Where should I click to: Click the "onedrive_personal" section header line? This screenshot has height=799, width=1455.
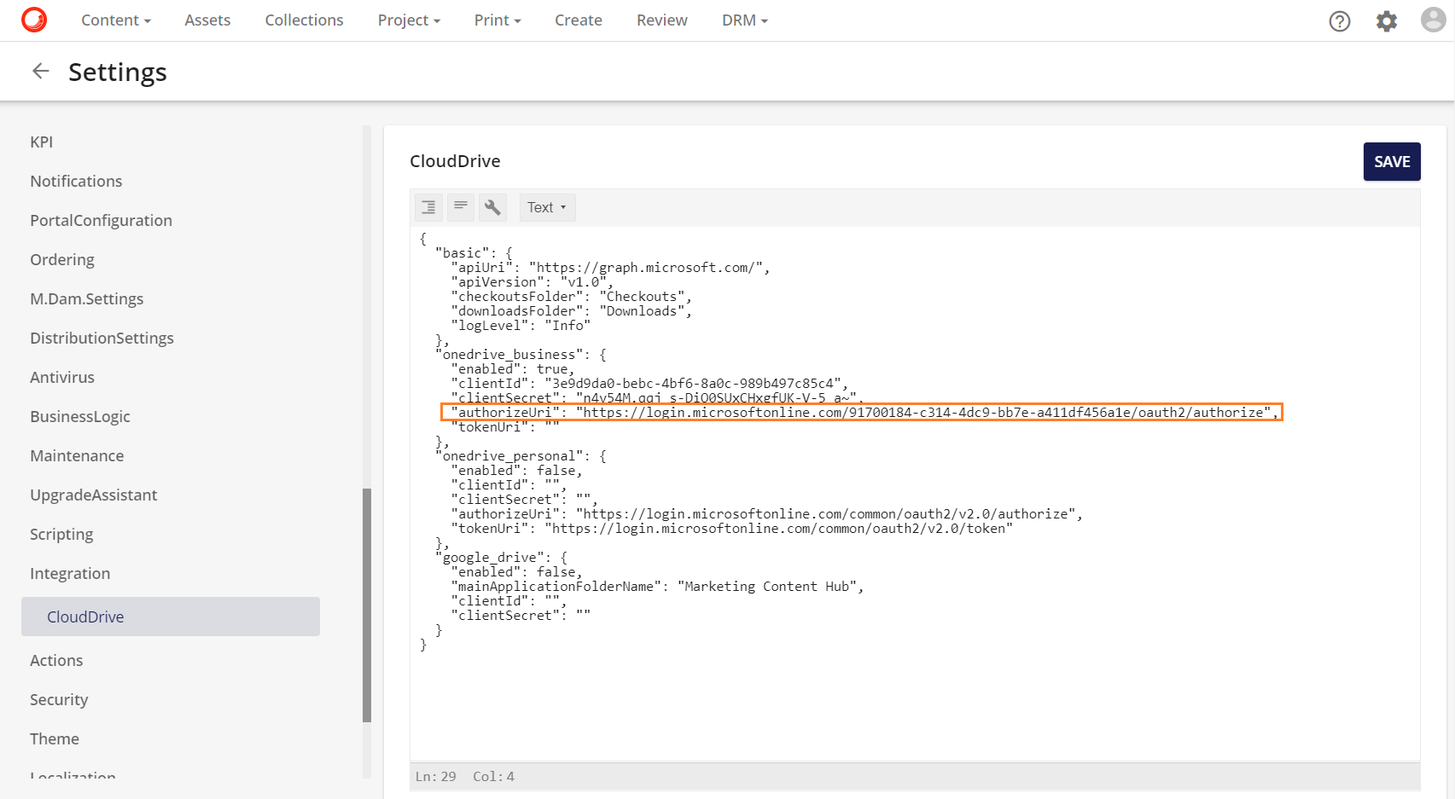[x=521, y=456]
